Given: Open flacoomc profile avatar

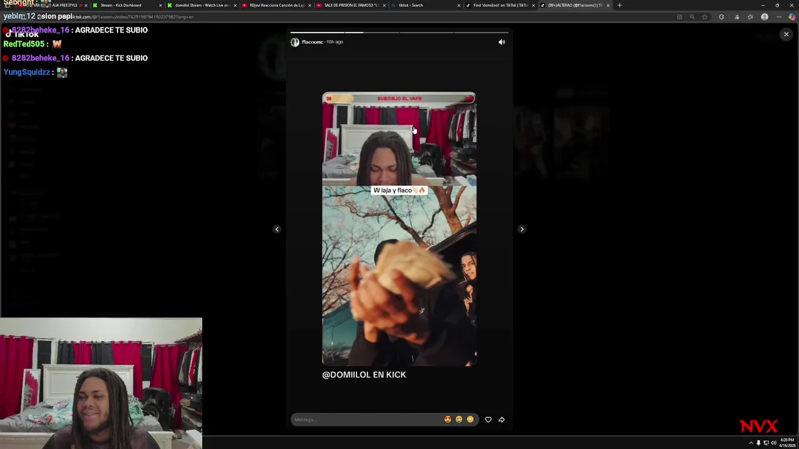Looking at the screenshot, I should point(295,42).
